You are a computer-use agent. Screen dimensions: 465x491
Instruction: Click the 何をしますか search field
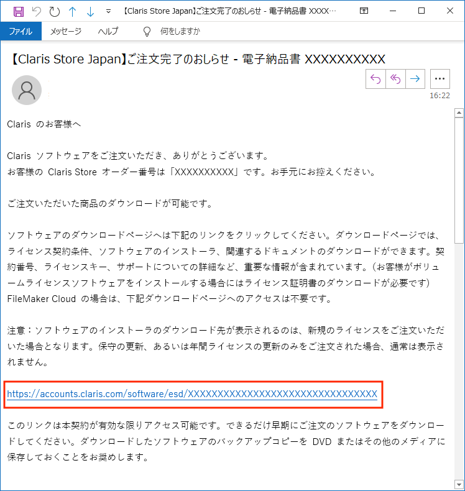[x=180, y=31]
